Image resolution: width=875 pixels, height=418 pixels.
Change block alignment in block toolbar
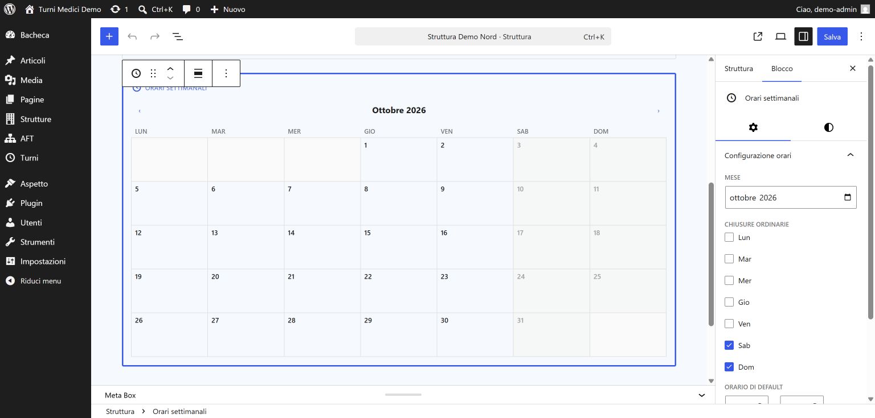coord(198,73)
